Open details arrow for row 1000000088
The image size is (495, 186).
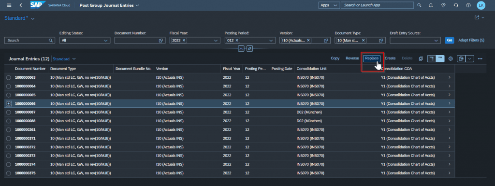point(449,121)
